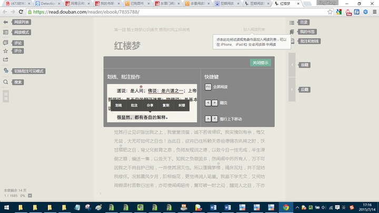
Task: Click the 1 / 1685 page counter
Action: point(11,196)
